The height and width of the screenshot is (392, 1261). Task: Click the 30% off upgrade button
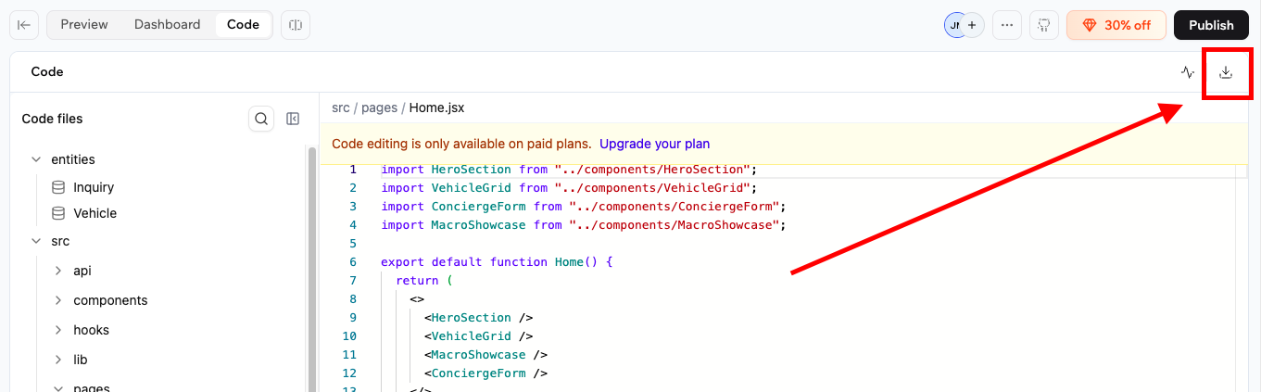[x=1116, y=25]
